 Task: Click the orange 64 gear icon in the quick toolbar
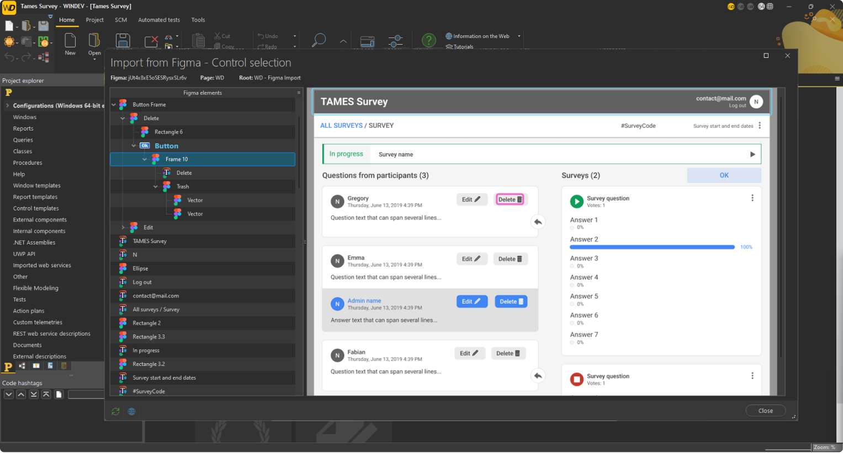click(x=8, y=42)
